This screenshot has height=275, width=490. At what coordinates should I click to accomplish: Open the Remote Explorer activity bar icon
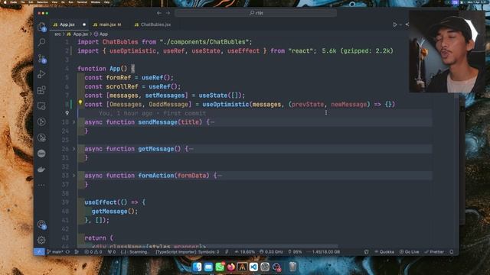click(41, 106)
